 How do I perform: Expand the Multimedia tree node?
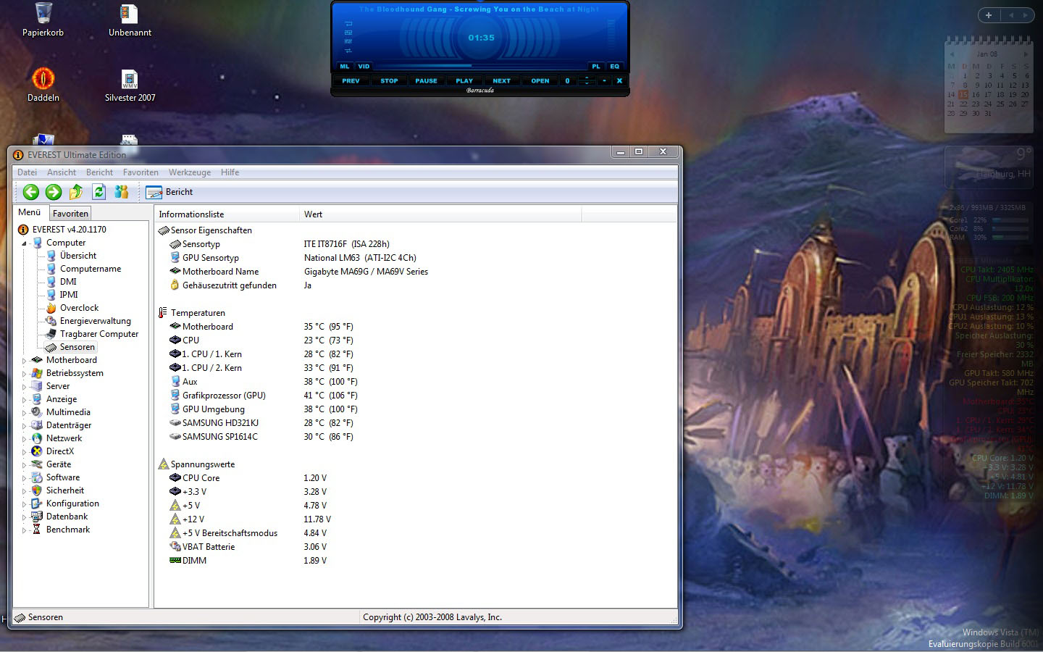pos(24,413)
